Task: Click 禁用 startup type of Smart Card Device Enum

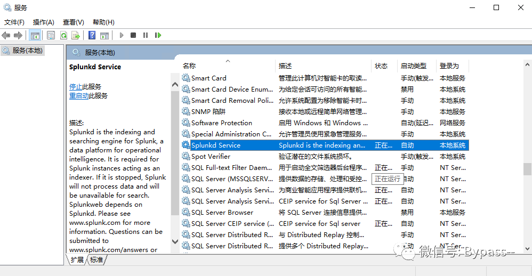Action: coord(407,89)
